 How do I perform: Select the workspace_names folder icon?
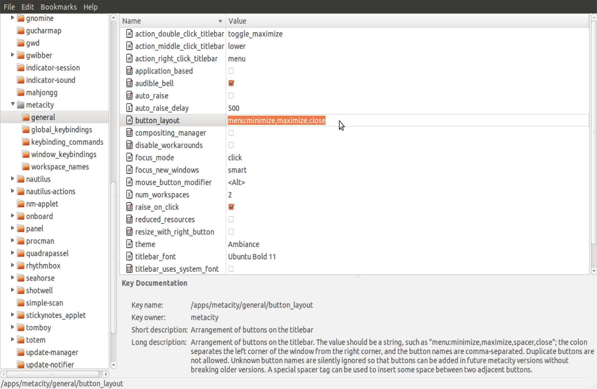(x=26, y=167)
